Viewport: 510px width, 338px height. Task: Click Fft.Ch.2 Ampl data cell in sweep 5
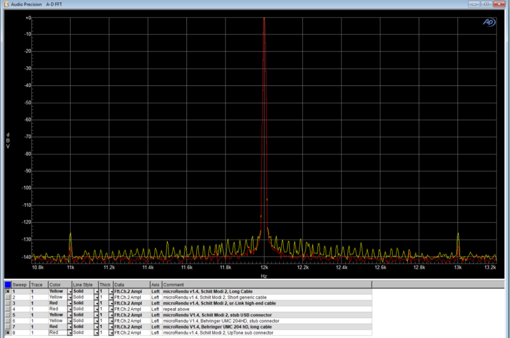[x=130, y=314]
